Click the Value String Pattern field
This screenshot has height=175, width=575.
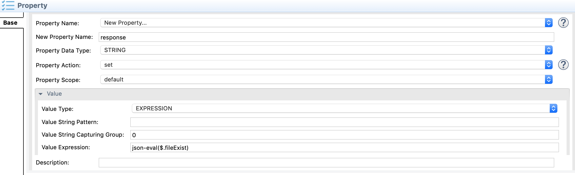pyautogui.click(x=344, y=122)
